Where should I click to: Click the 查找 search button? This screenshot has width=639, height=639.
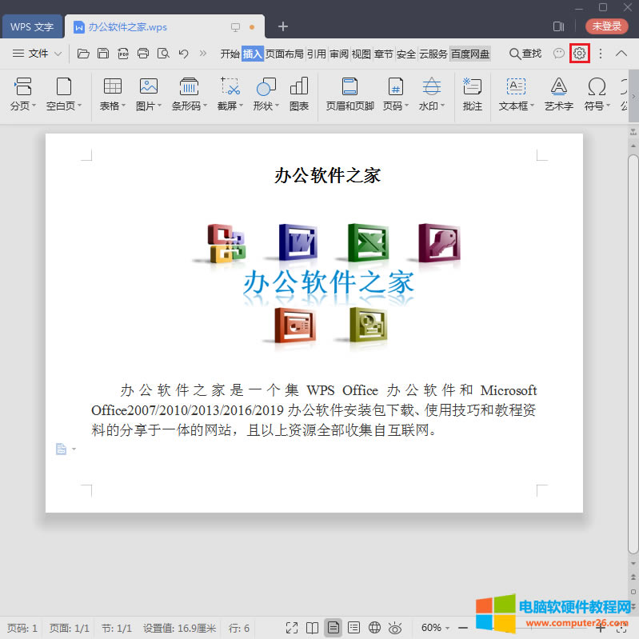pos(525,54)
